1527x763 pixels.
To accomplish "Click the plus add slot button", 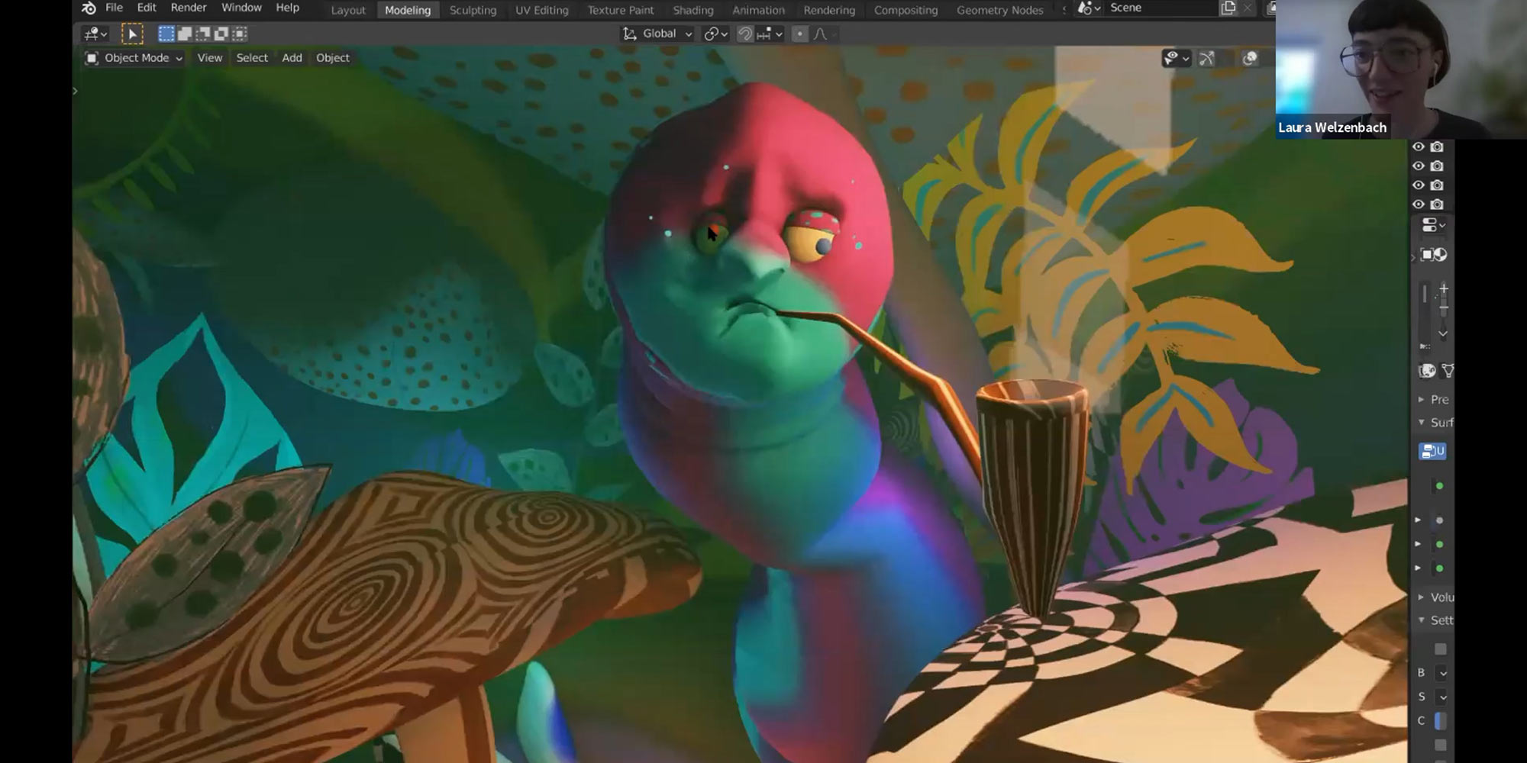I will click(1443, 289).
